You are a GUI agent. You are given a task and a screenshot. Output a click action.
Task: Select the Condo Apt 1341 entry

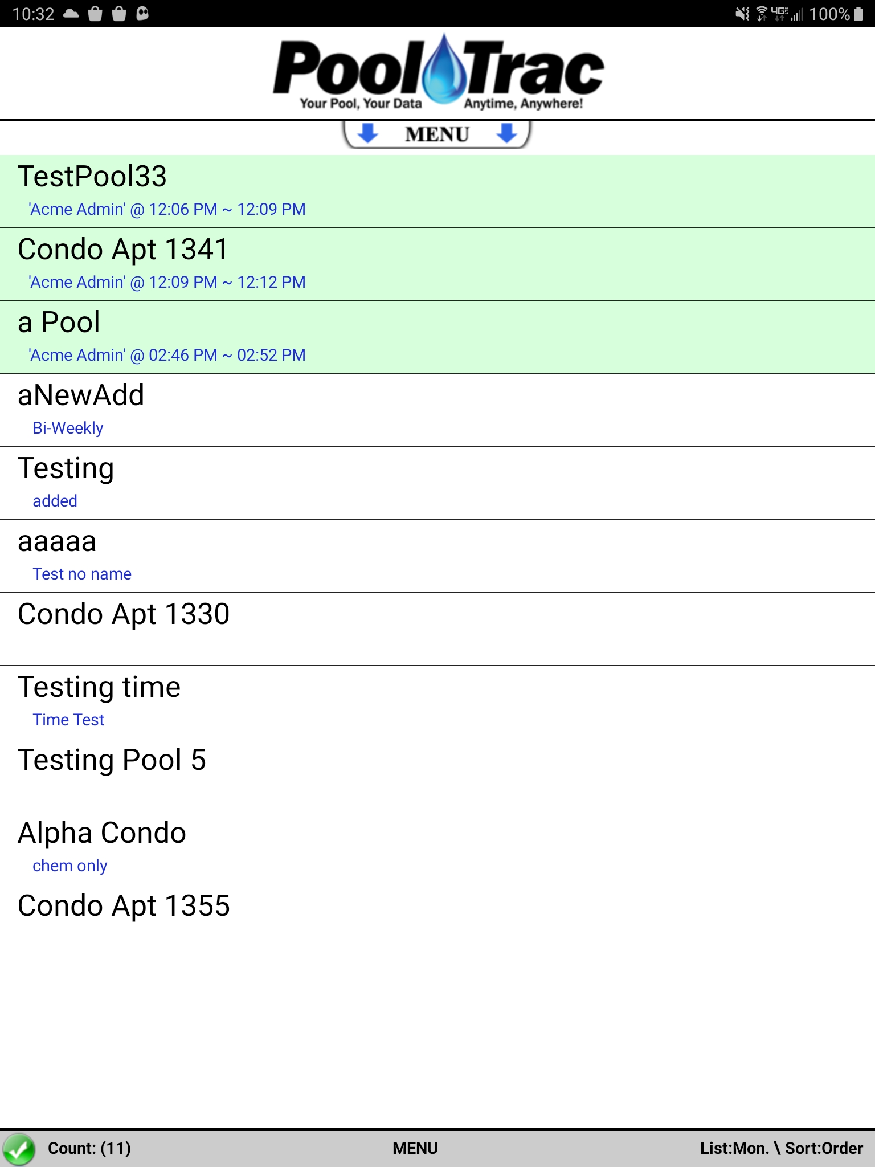click(x=437, y=264)
